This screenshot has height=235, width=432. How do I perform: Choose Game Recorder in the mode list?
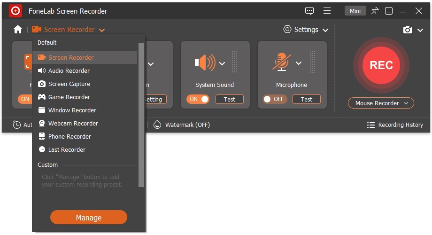(x=85, y=97)
